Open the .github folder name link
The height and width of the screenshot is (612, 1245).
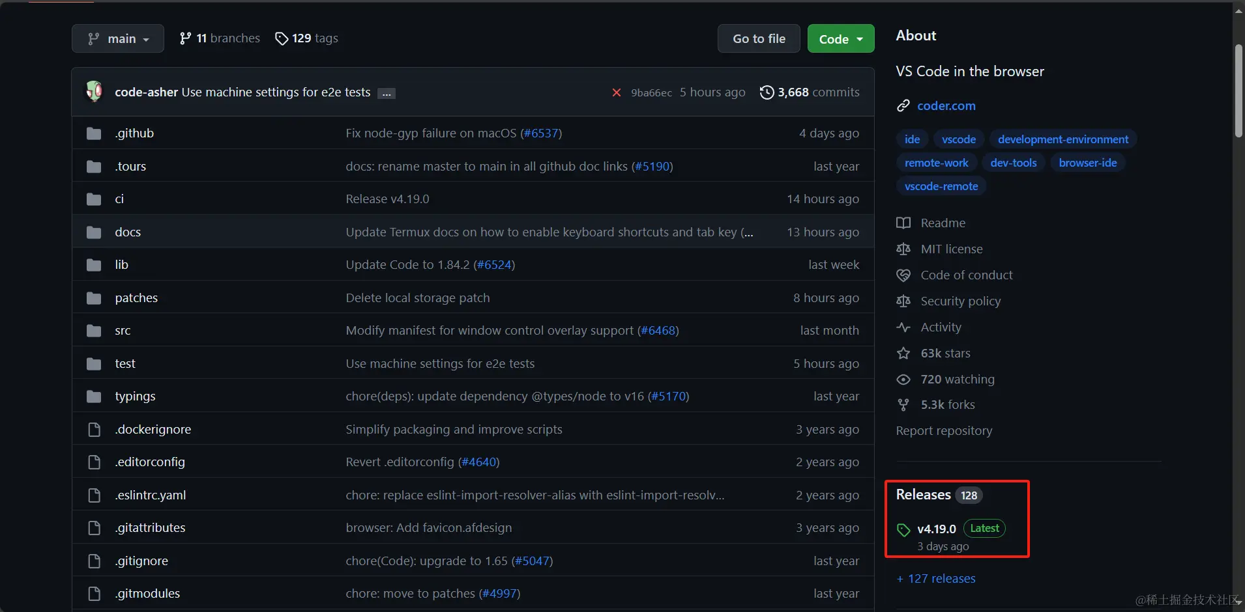pyautogui.click(x=134, y=133)
